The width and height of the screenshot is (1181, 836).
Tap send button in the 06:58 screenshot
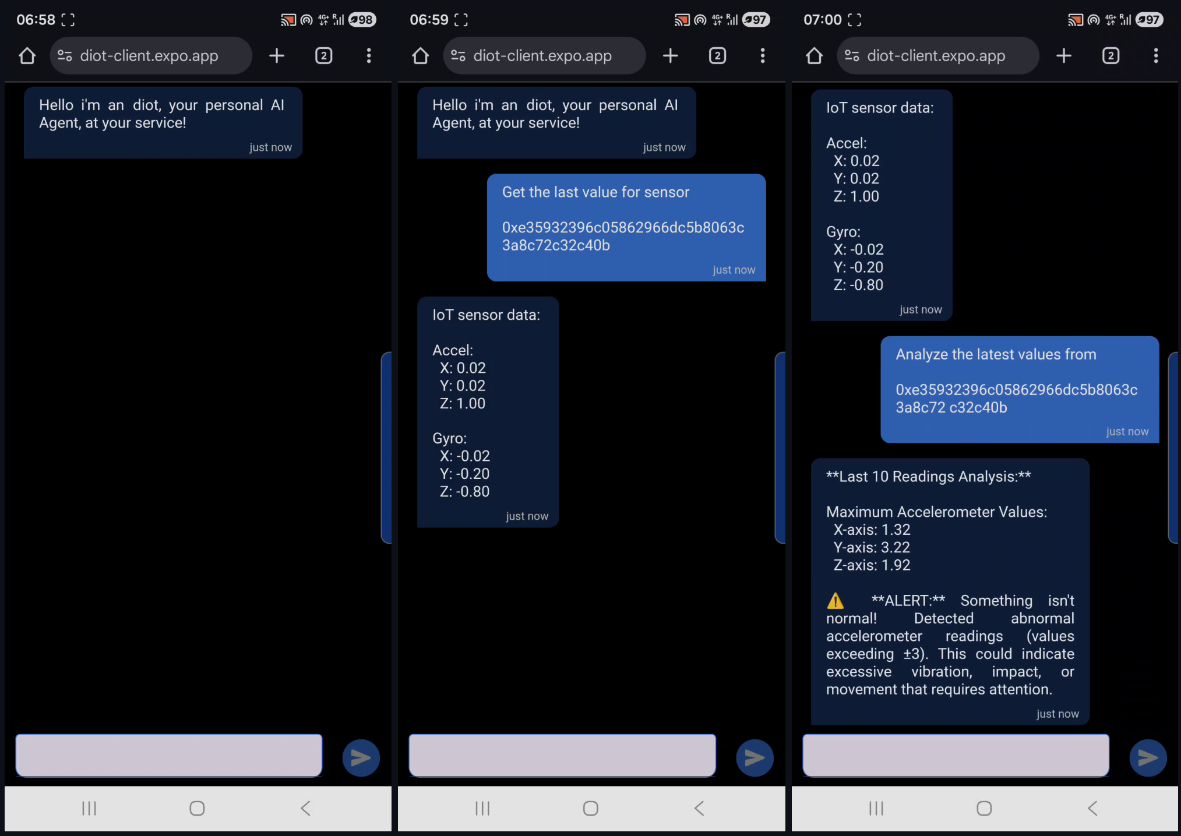pos(361,757)
